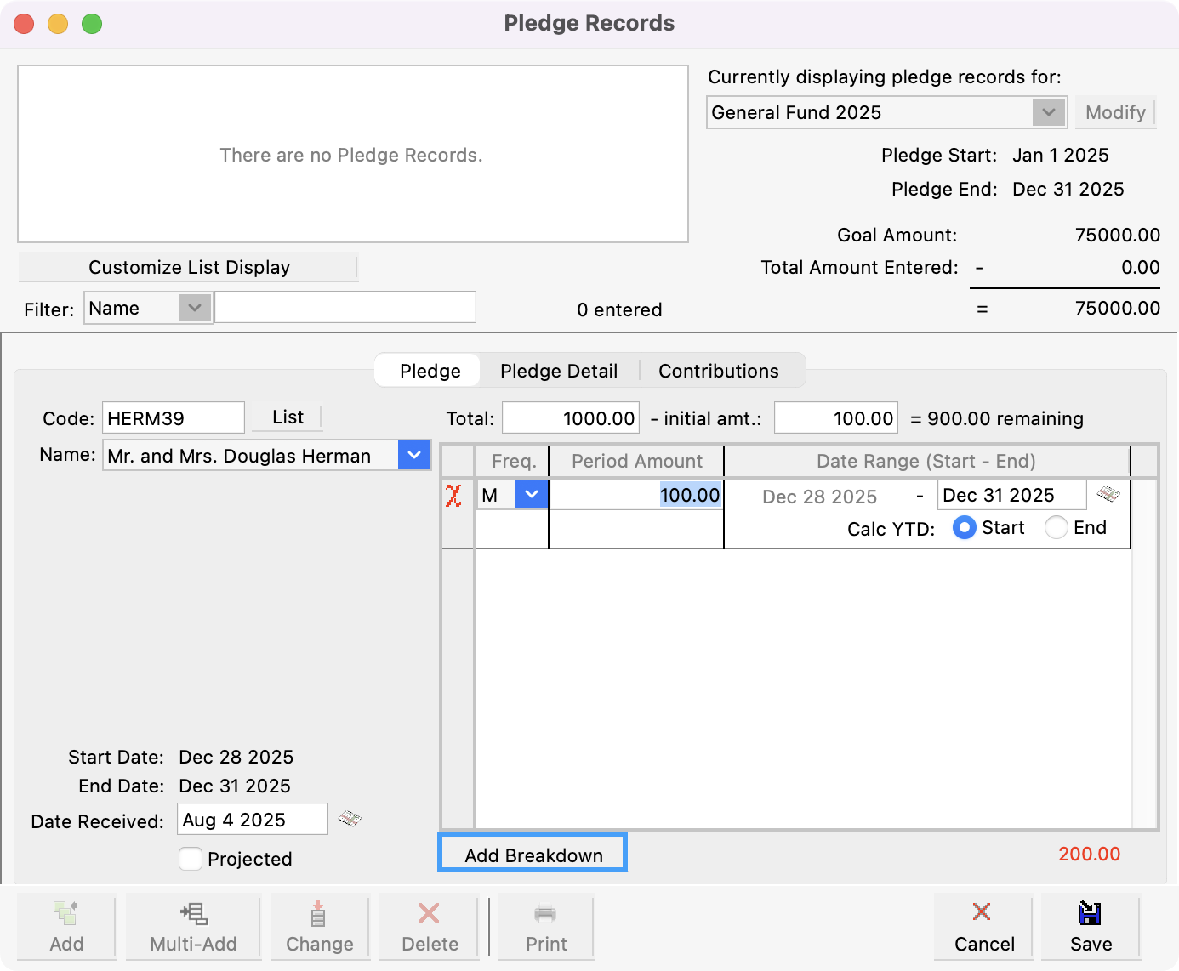
Task: Enable the Projected checkbox
Action: [191, 859]
